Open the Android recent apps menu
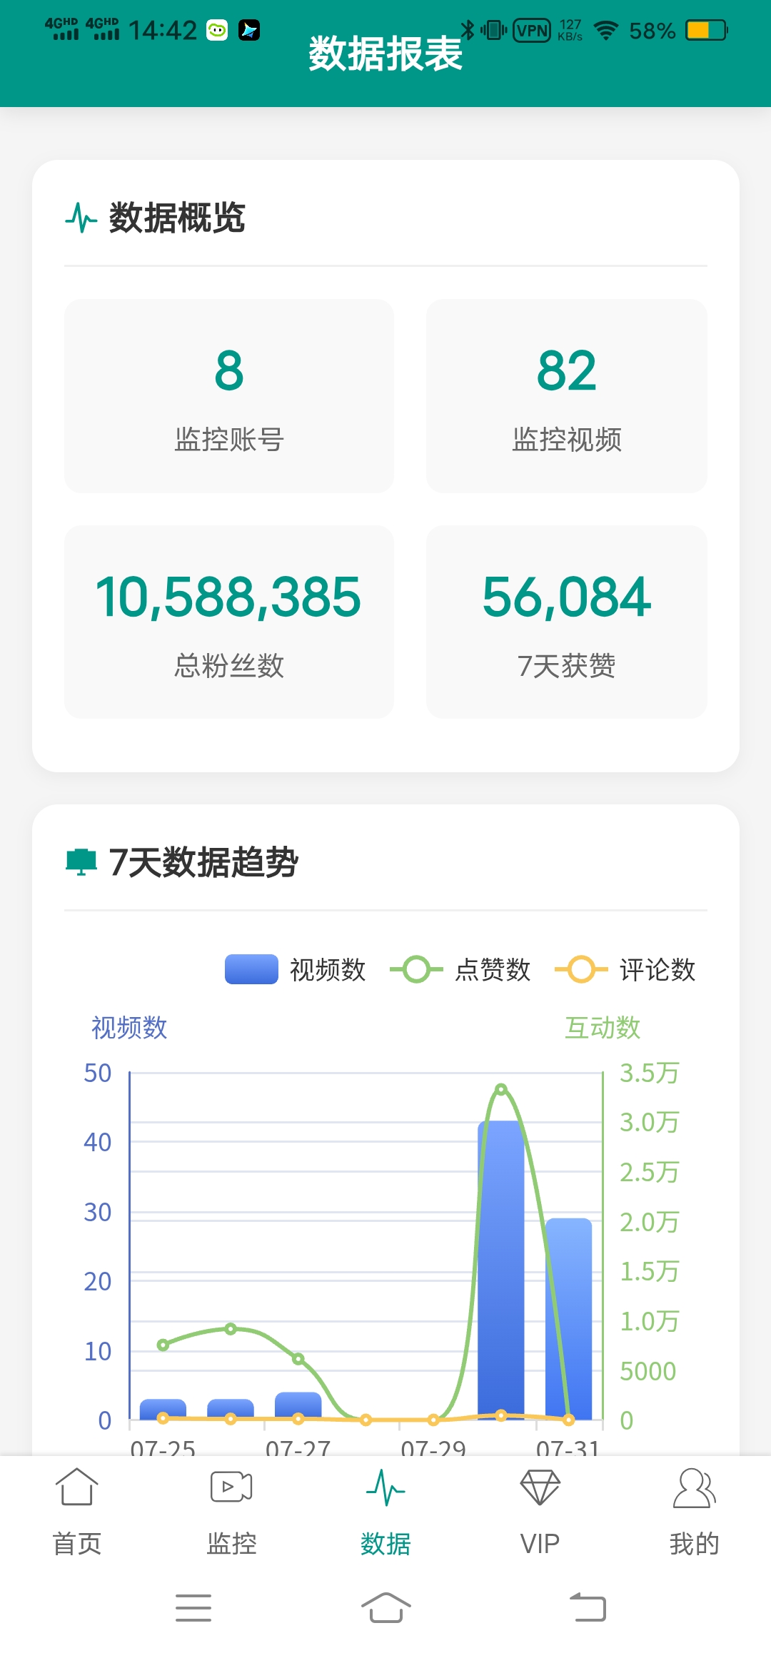The image size is (771, 1653). pyautogui.click(x=193, y=1607)
